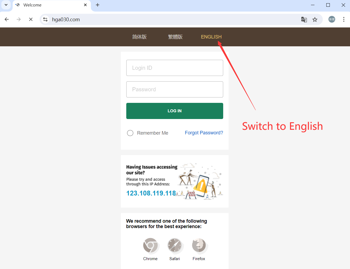Click into the Password field
The width and height of the screenshot is (350, 269).
[x=174, y=89]
